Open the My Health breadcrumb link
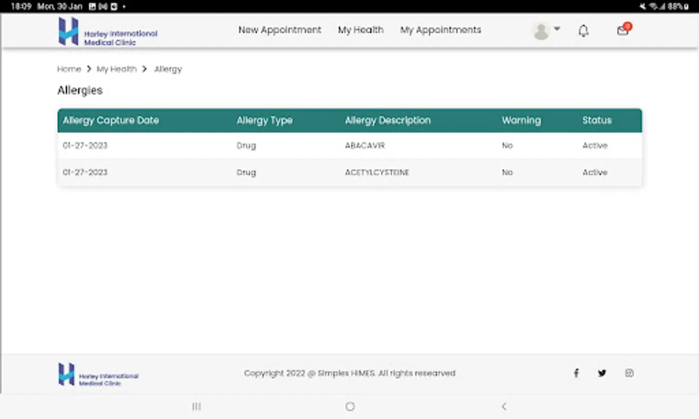 click(116, 69)
